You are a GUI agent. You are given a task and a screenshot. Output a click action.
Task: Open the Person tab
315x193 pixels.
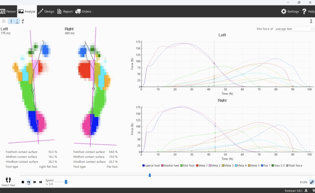[x=8, y=11]
